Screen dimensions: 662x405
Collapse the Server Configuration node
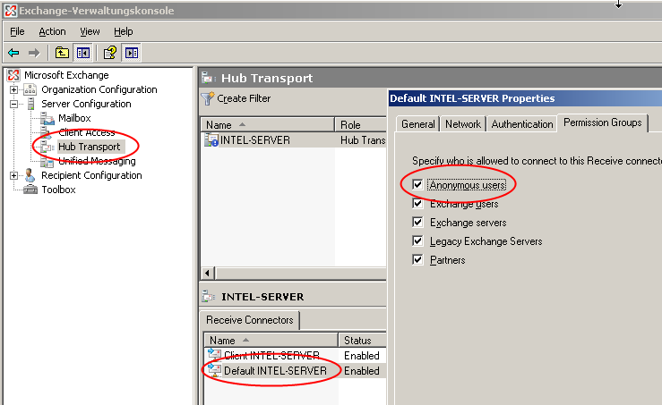point(14,104)
